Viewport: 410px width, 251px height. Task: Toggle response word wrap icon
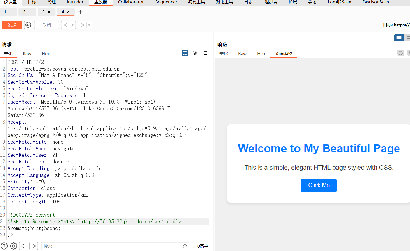pyautogui.click(x=400, y=53)
